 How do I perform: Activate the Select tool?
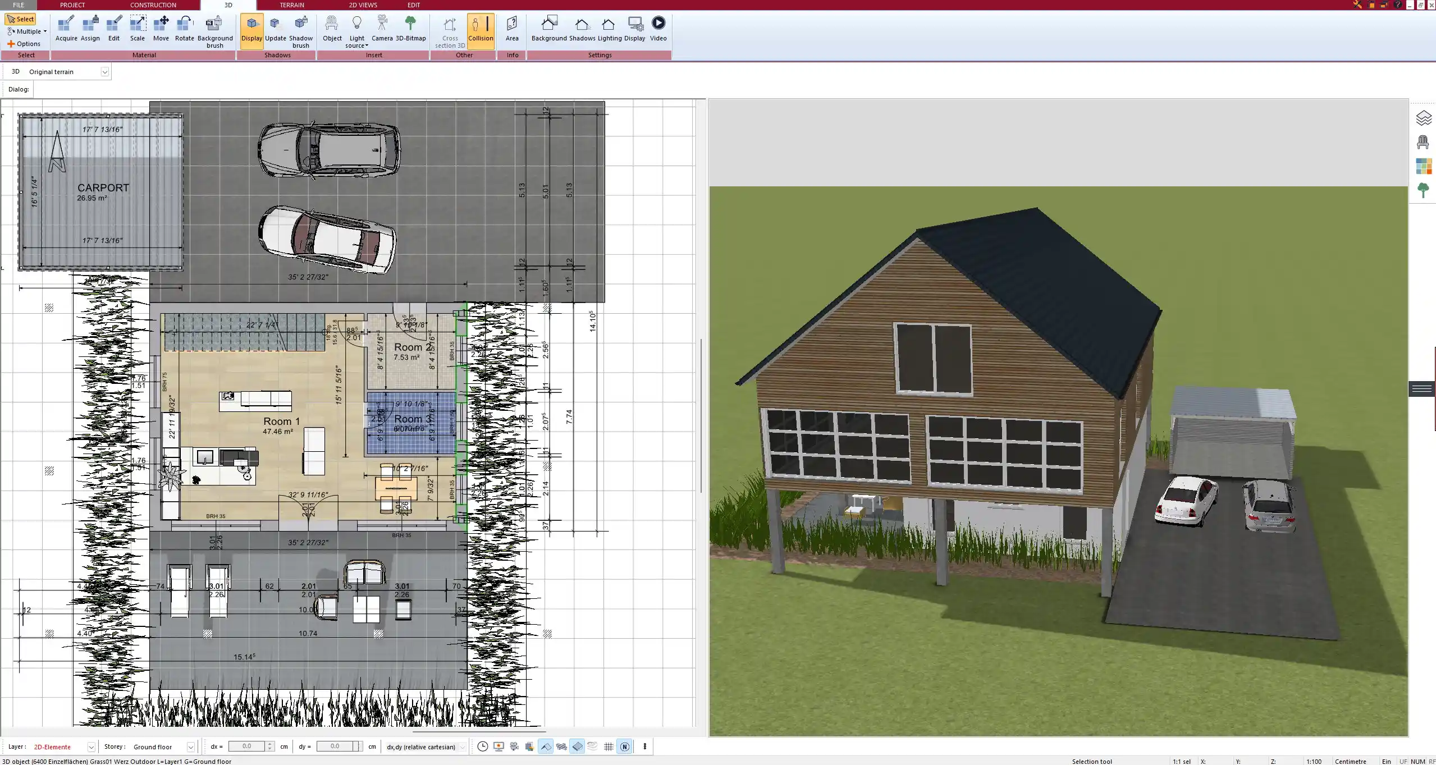[20, 19]
